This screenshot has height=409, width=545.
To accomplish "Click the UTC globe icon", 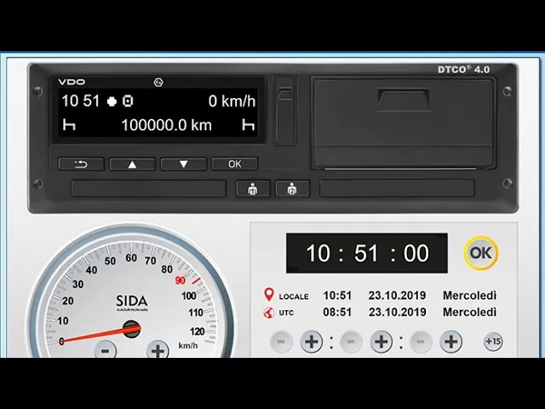I will pos(269,313).
